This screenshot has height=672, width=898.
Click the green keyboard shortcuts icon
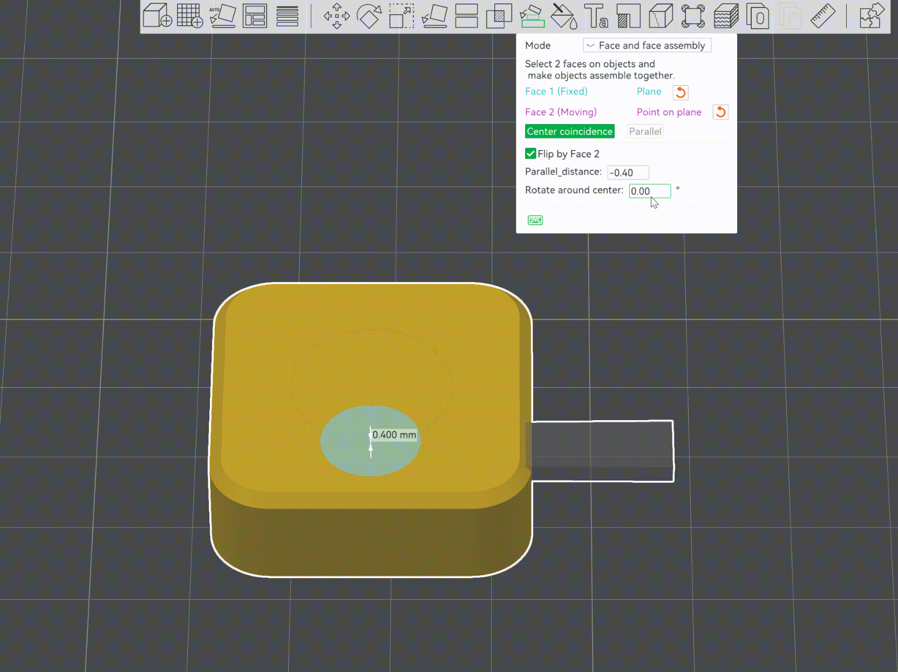pos(535,220)
